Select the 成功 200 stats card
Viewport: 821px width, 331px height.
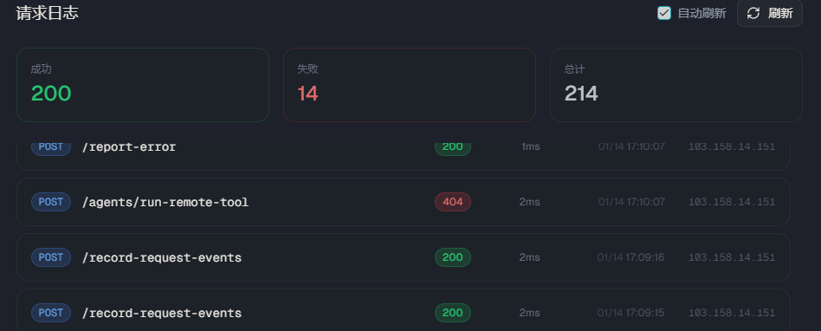(143, 85)
